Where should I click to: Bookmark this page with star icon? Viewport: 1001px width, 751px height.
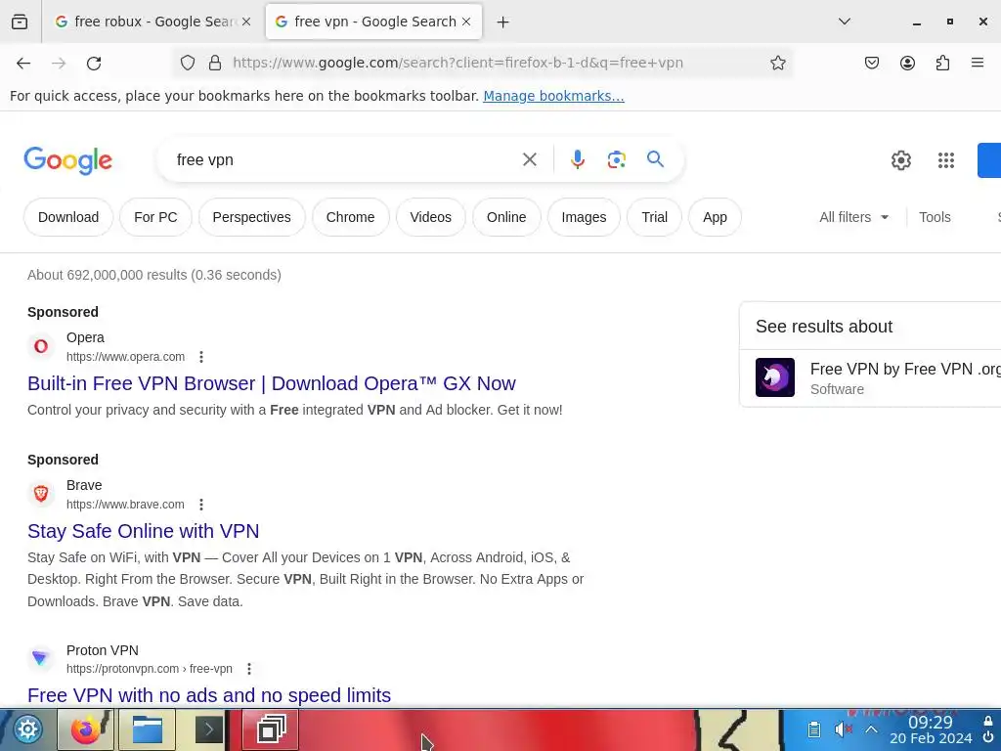pyautogui.click(x=777, y=63)
